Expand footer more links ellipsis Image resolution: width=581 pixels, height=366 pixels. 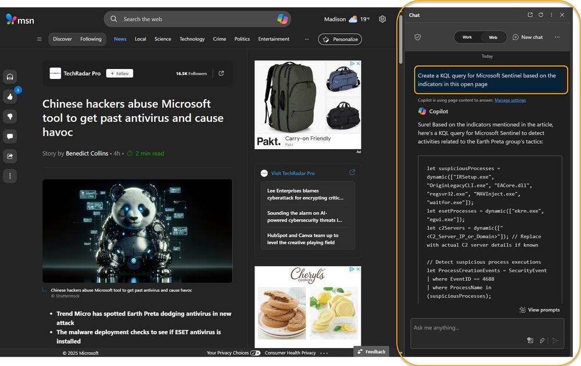[x=324, y=353]
